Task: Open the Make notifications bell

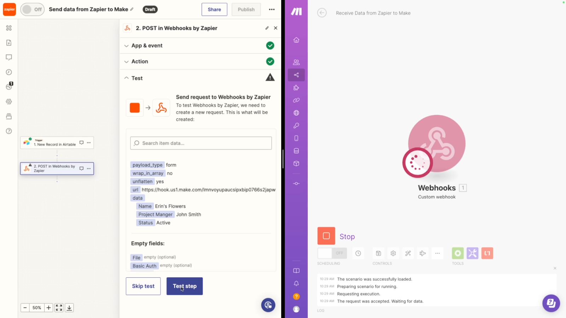Action: click(296, 283)
